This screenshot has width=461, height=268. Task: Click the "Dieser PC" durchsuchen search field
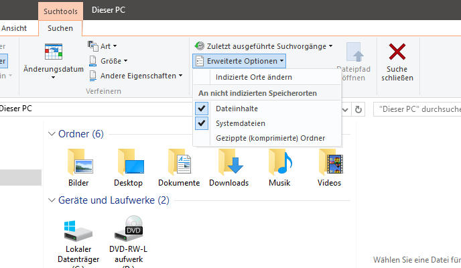point(417,109)
